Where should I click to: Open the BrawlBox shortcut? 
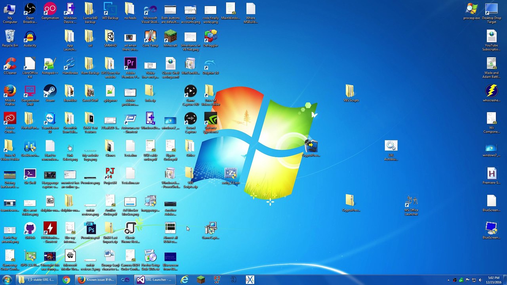pyautogui.click(x=70, y=93)
